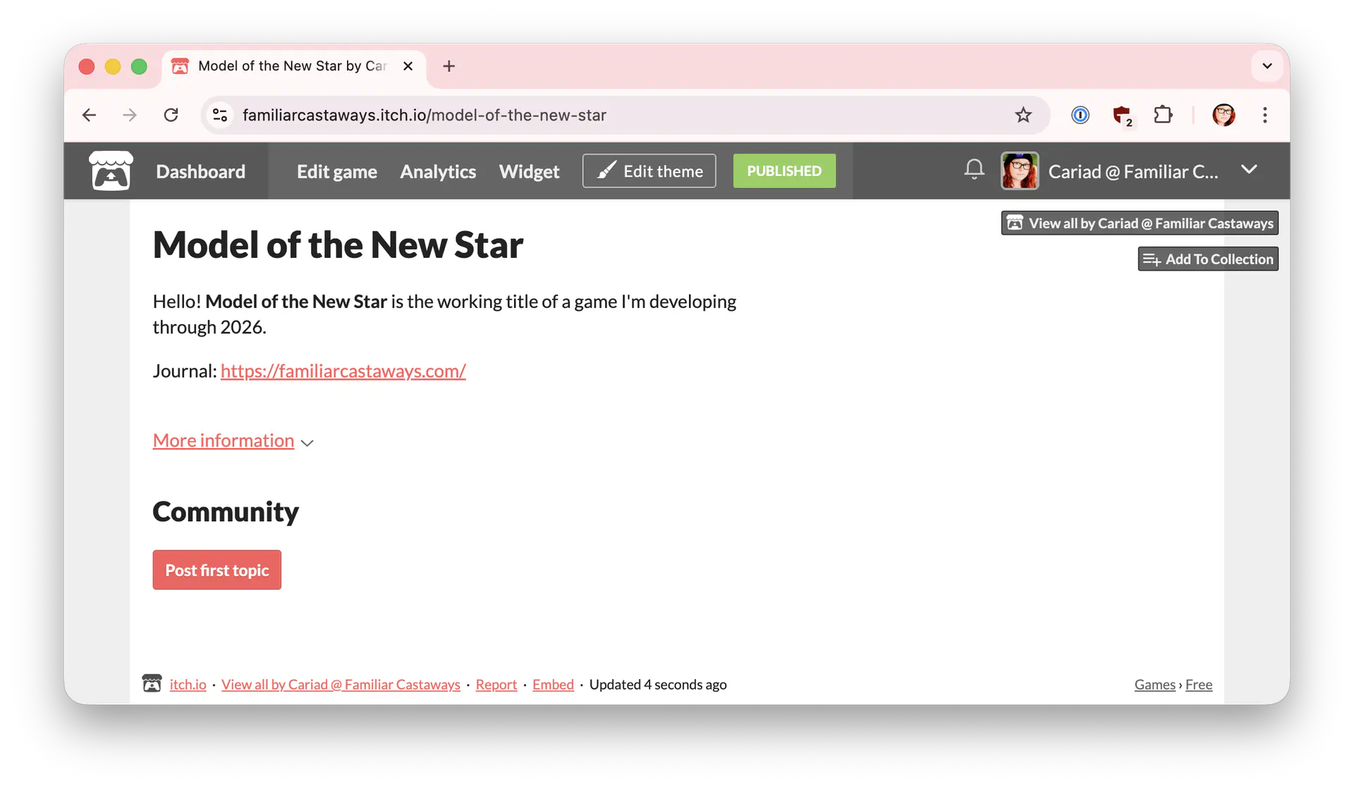Image resolution: width=1354 pixels, height=789 pixels.
Task: Toggle the PUBLISHED status button
Action: coord(783,171)
